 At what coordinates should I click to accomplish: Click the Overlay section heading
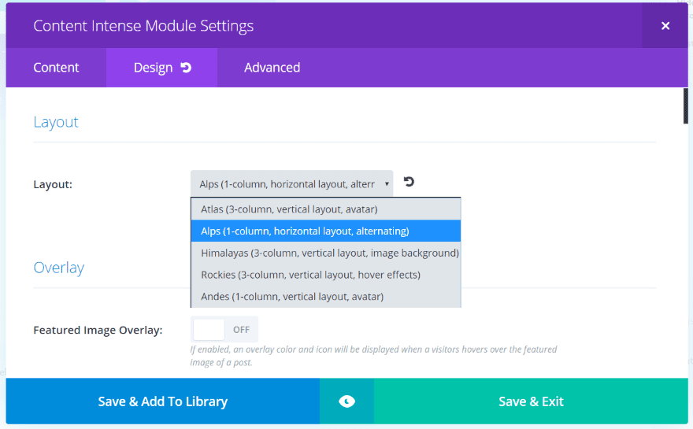click(58, 268)
